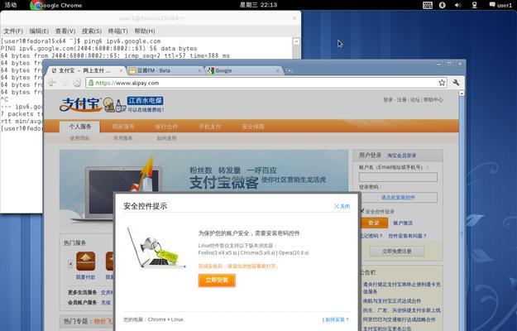Click the 支付宝微客 promotional banner
Screen dimensions: 517x331
coord(203,171)
